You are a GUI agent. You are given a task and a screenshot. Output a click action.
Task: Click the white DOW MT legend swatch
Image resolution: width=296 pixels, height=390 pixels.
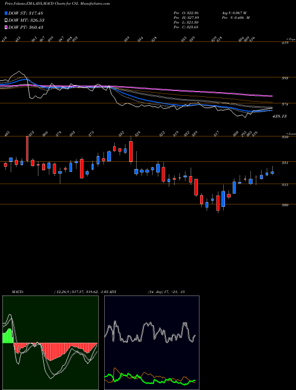coord(6,20)
